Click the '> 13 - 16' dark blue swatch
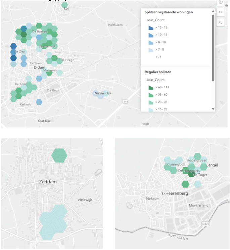 pos(150,28)
